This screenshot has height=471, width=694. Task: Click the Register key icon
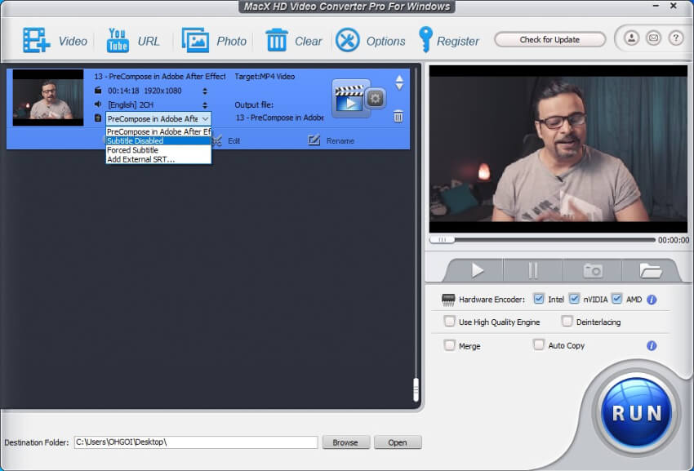425,40
